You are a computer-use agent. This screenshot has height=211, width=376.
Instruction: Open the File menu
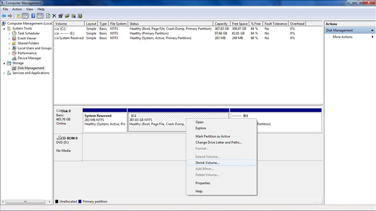coord(5,9)
